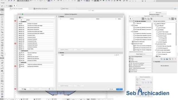Click the search magnifier icon in scheme list

pyautogui.click(x=22, y=17)
